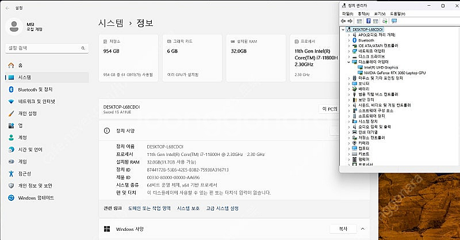
Task: Open 계정 accounts page
Action: pos(47,138)
